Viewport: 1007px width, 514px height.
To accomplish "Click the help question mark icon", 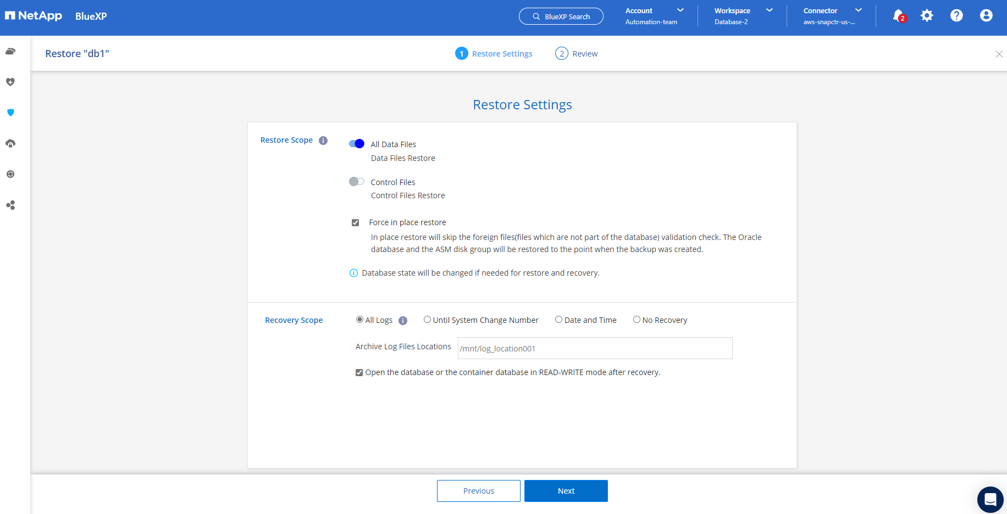I will 956,15.
